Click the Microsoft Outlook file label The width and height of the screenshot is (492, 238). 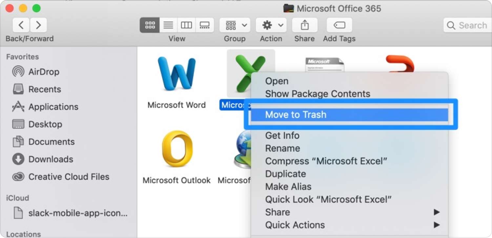click(x=177, y=180)
